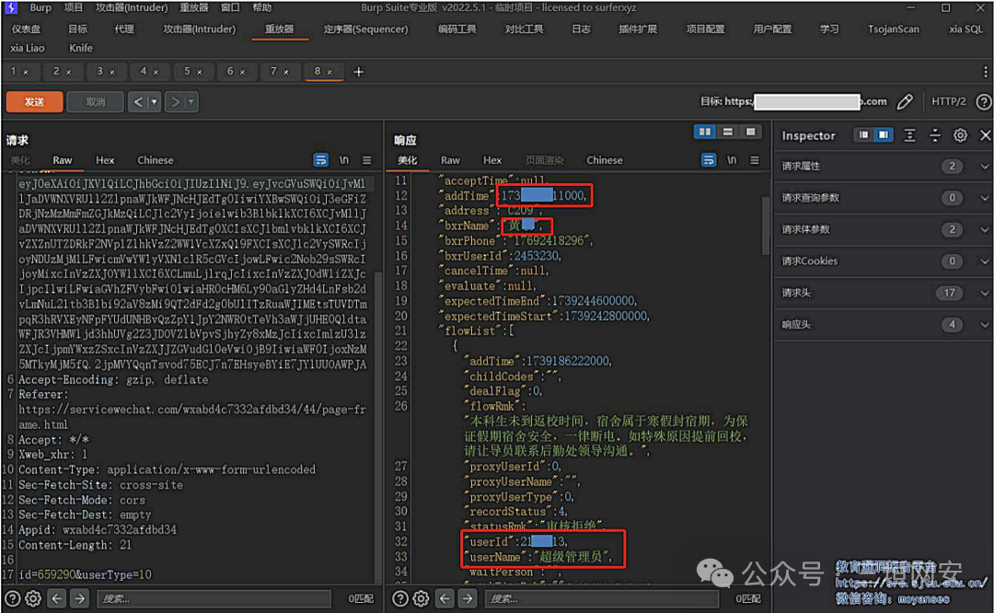Select the request Chinese view tab

[156, 160]
